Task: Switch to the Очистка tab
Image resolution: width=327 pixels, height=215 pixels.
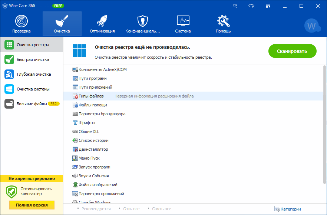Action: 62,24
